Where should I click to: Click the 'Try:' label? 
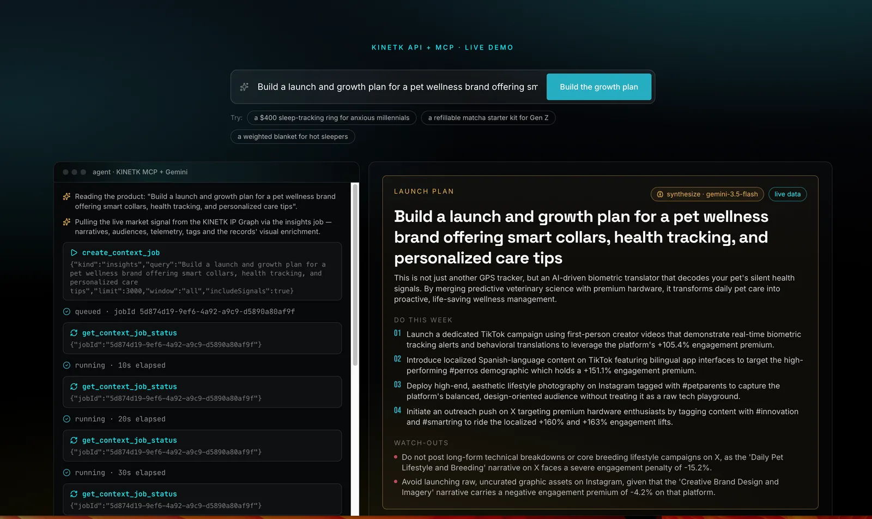coord(237,118)
